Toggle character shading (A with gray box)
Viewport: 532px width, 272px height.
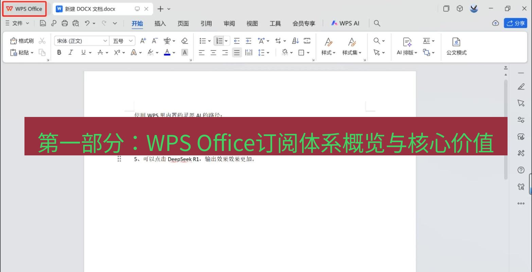click(x=184, y=52)
